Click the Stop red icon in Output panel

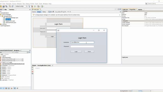[x=33, y=72]
